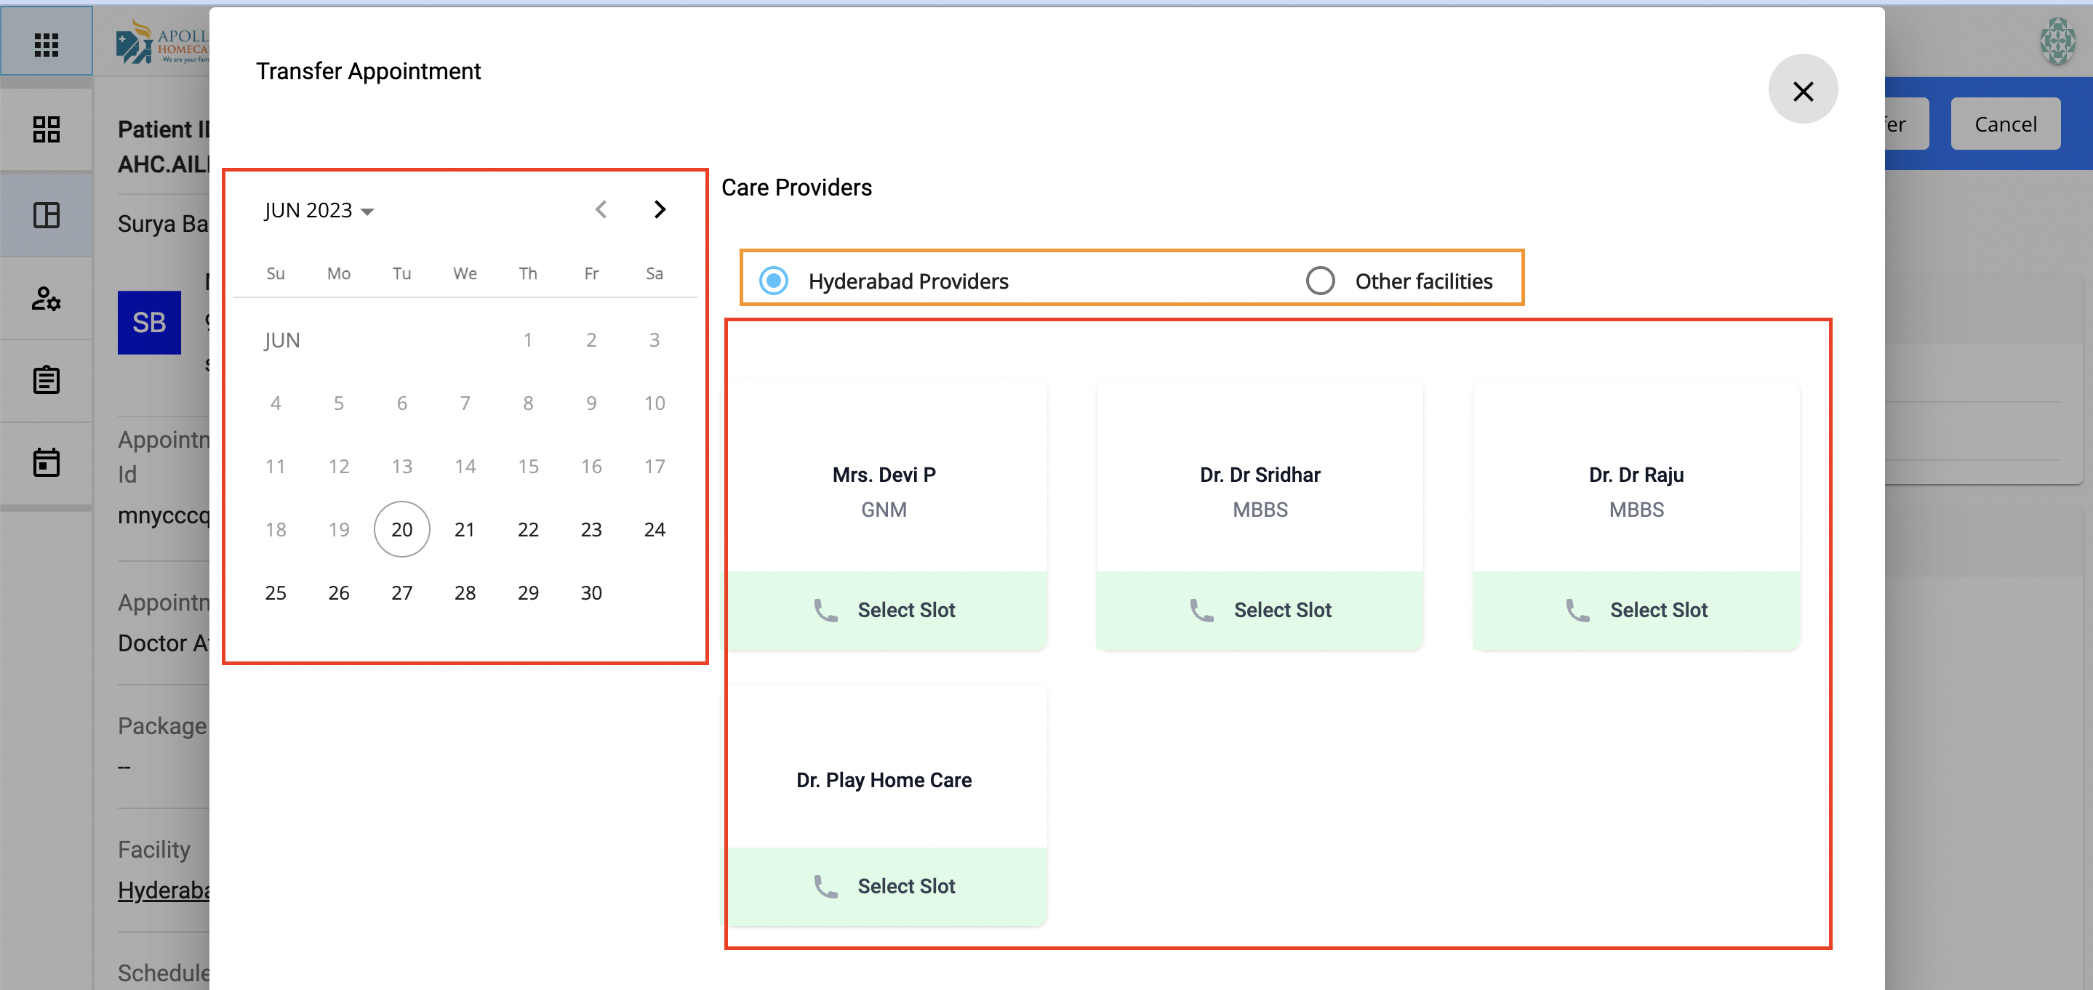Open the user settings sidebar icon
2093x990 pixels.
pos(47,299)
